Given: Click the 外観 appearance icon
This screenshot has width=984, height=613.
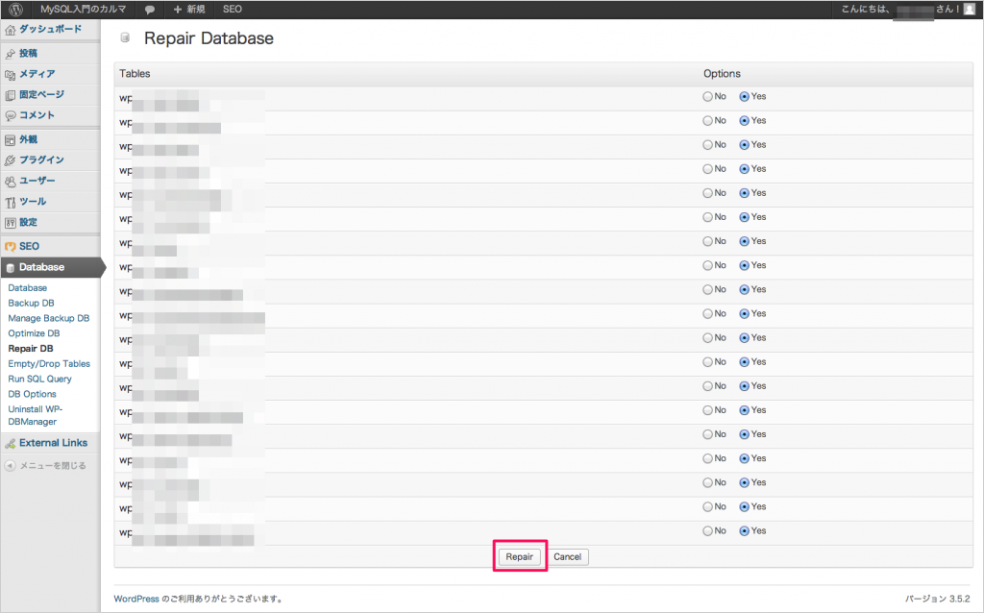Looking at the screenshot, I should tap(10, 140).
